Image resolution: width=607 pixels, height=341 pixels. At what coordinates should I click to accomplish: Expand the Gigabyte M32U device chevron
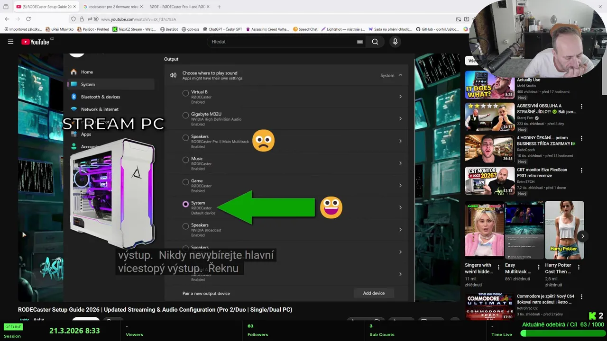pos(400,119)
